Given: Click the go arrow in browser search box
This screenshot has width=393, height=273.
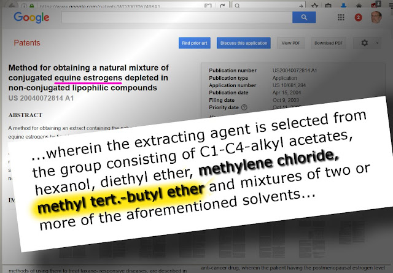Looking at the screenshot, I should coord(301,6).
